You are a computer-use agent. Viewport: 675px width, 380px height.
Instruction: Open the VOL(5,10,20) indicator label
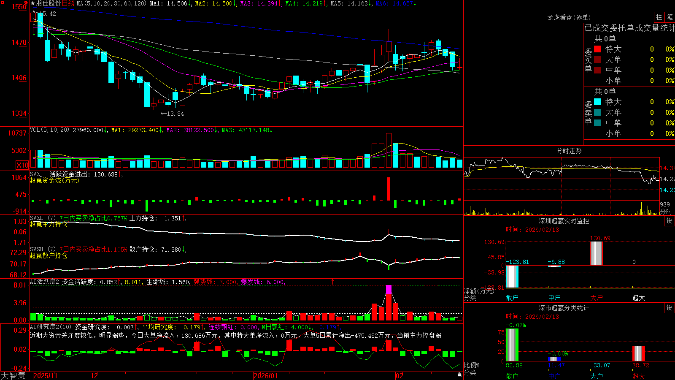(49, 130)
